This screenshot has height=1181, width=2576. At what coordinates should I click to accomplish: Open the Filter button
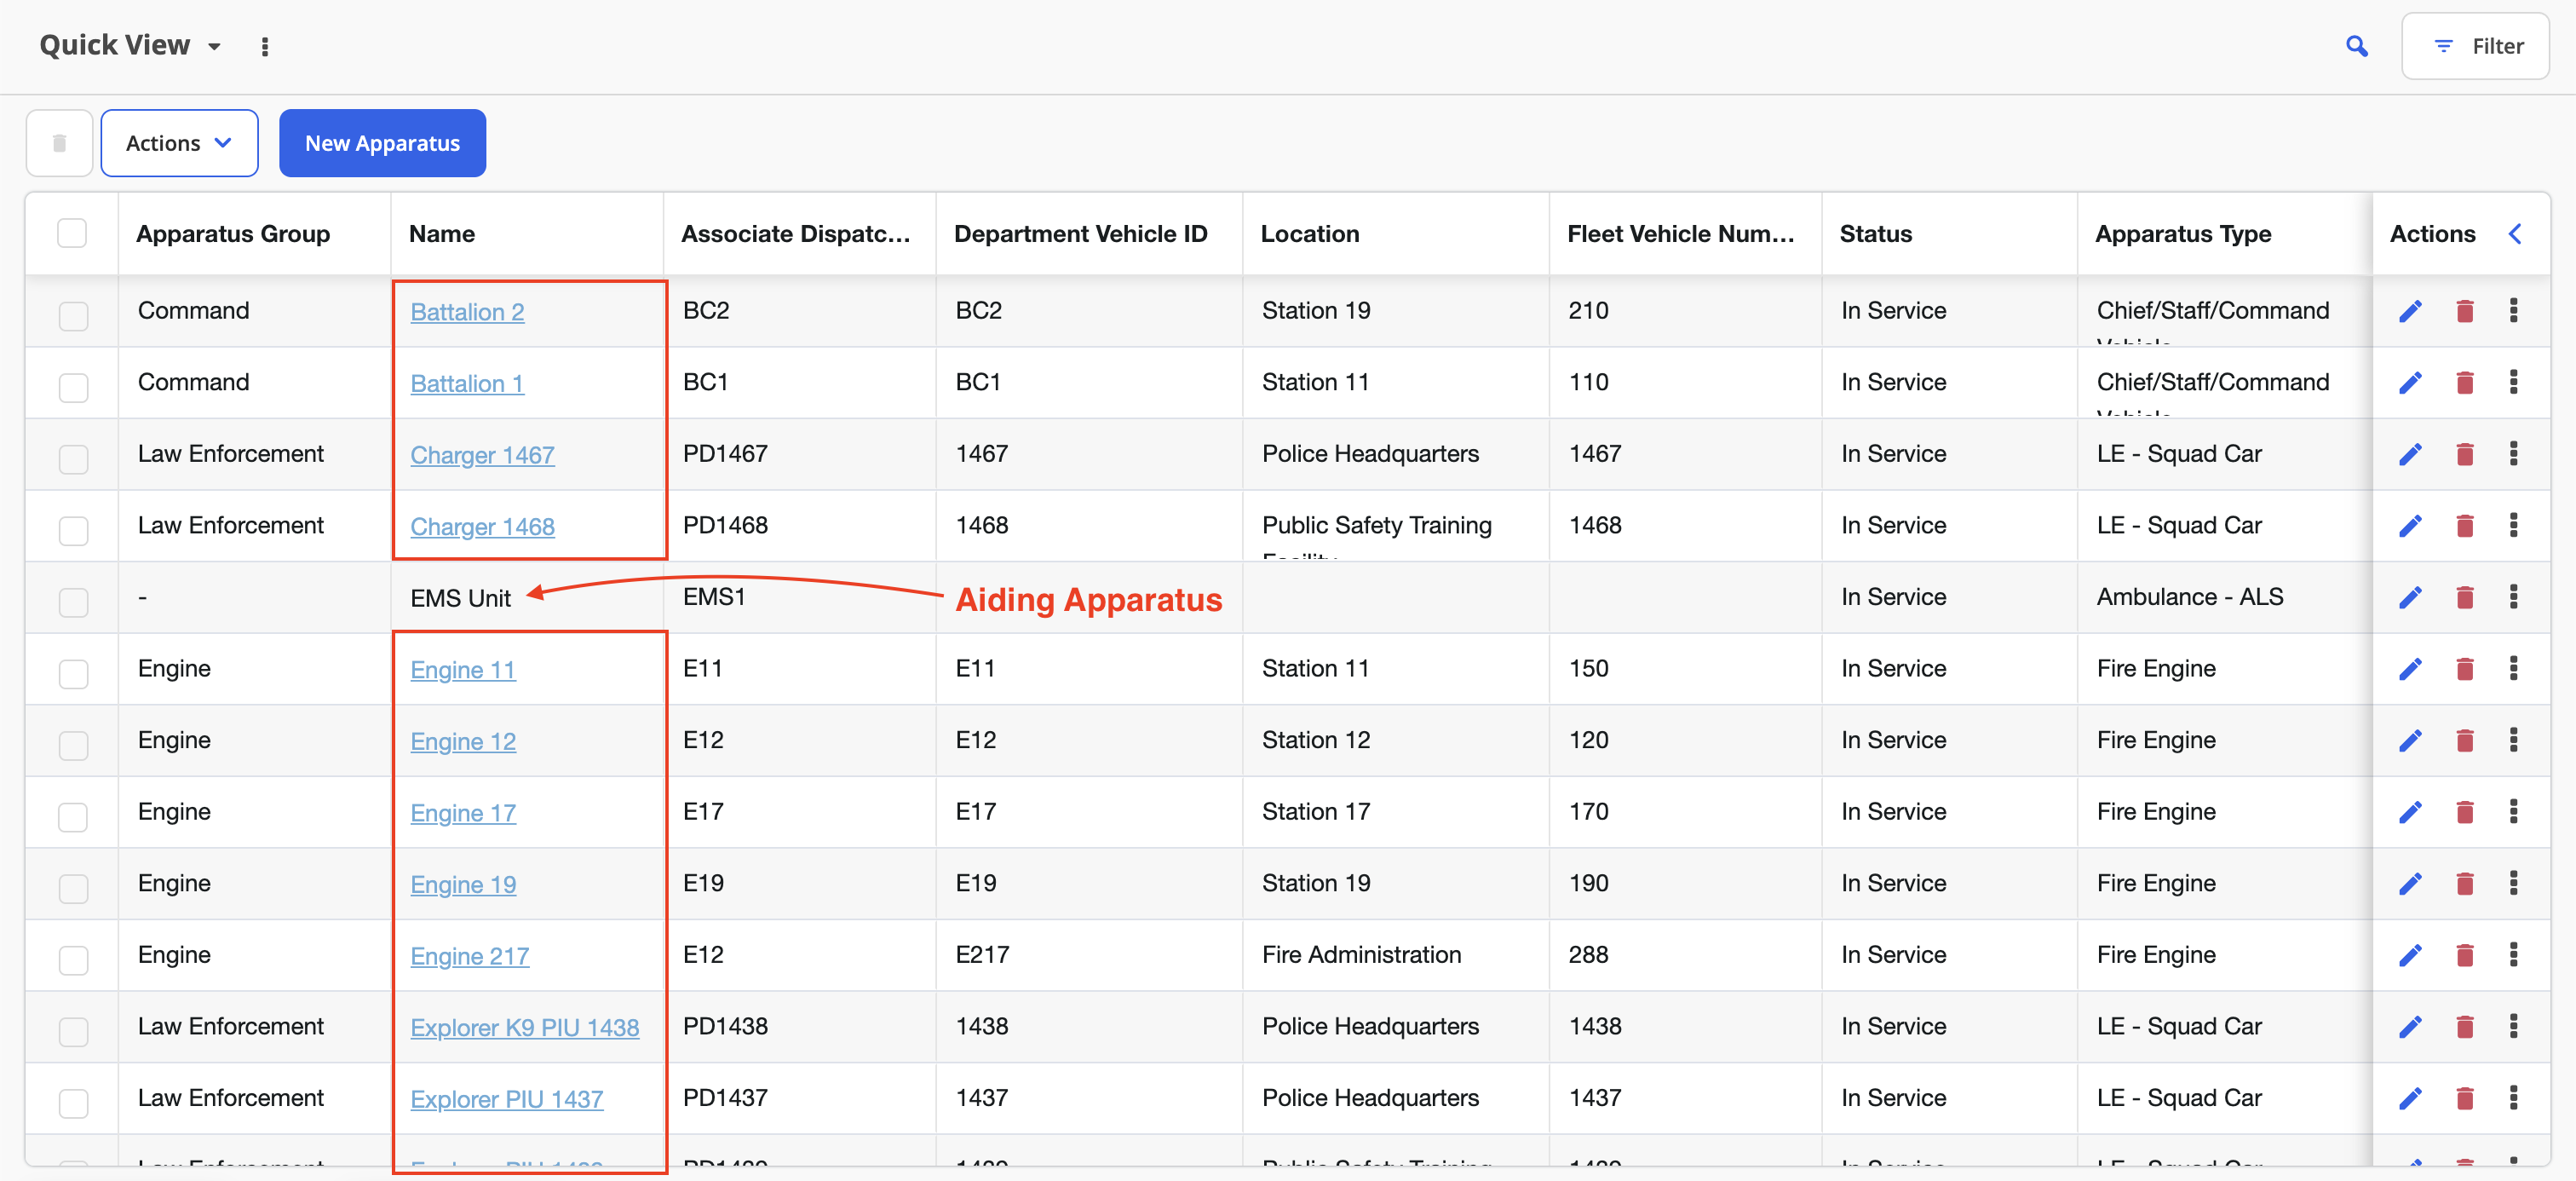point(2475,46)
